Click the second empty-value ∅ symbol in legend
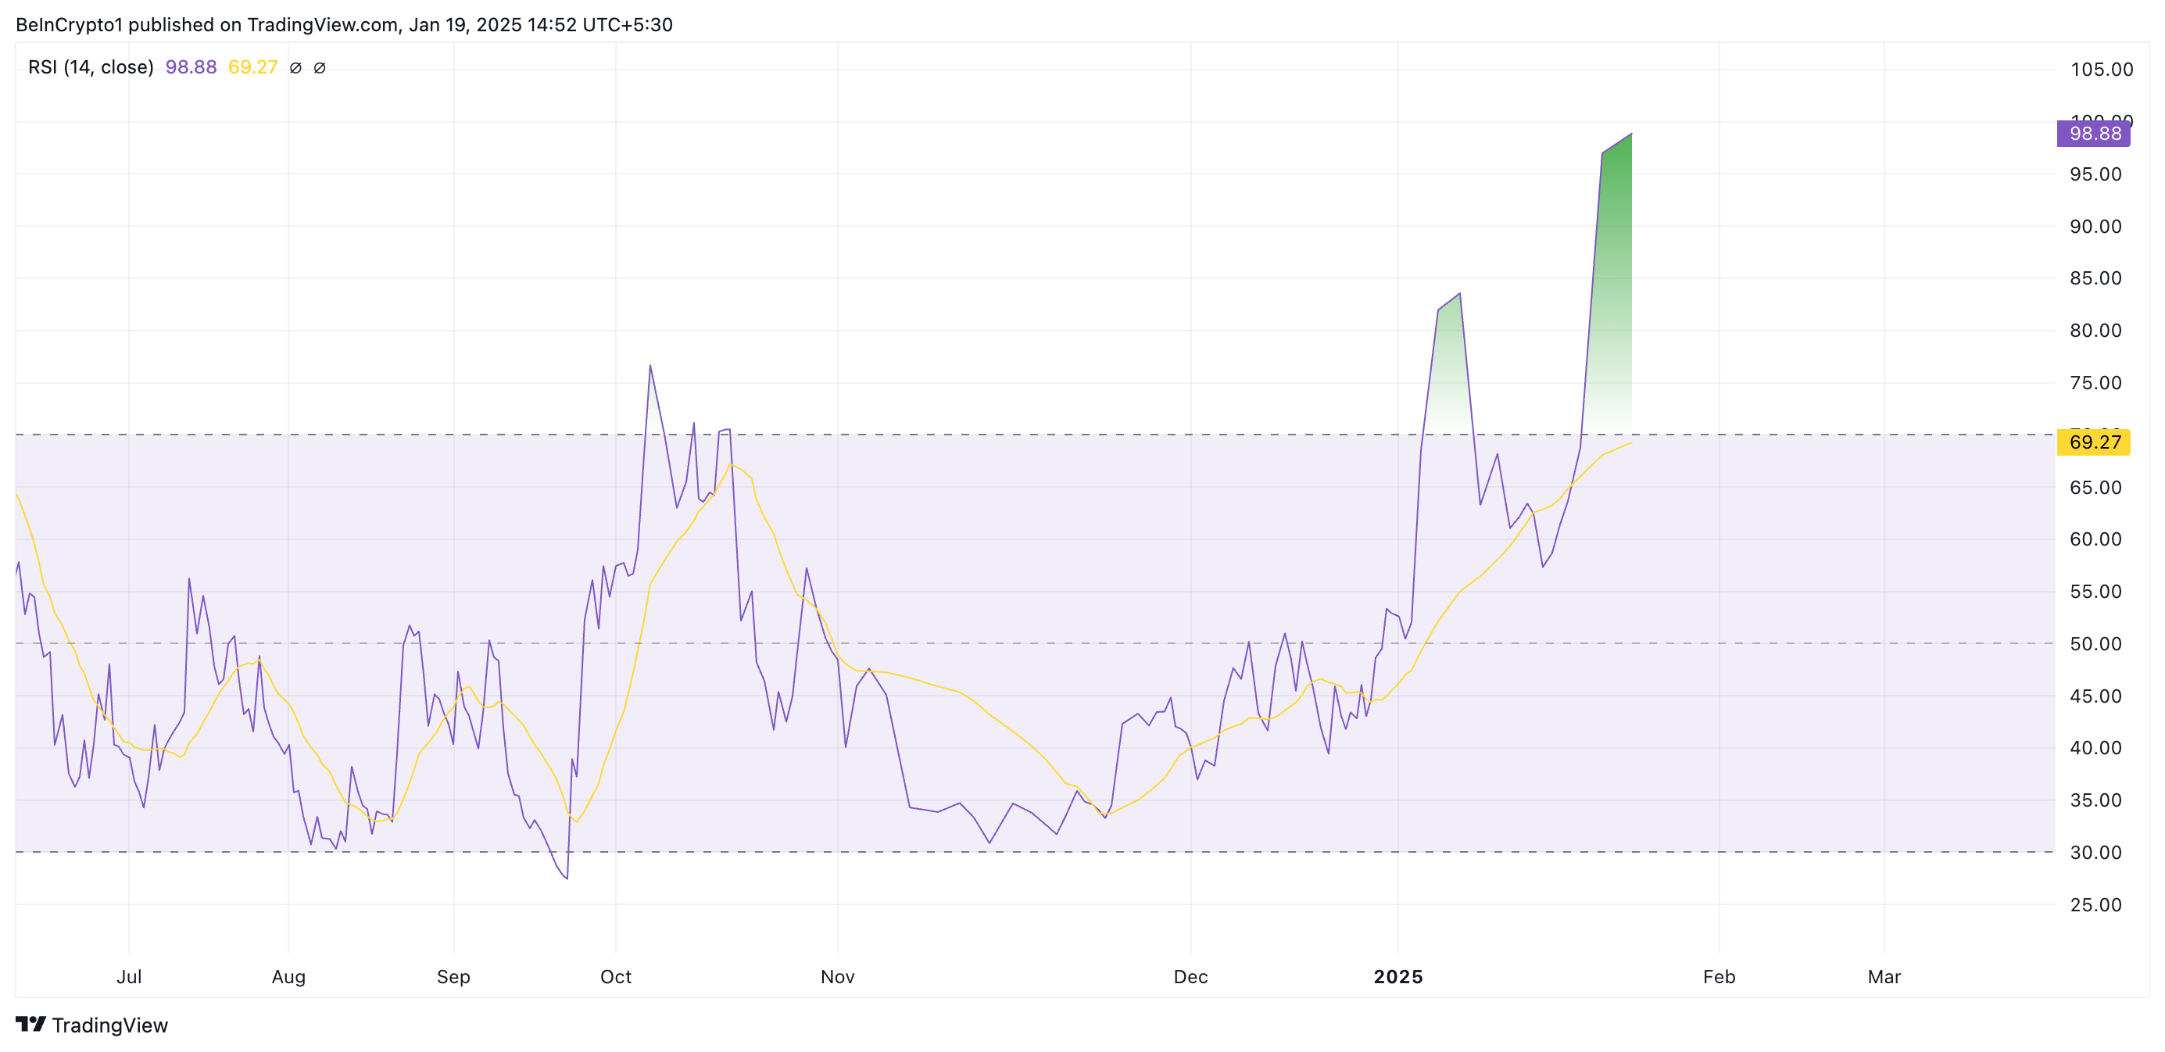Screen dimensions: 2165x1052 point(320,67)
